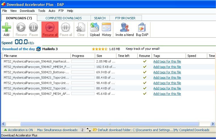Viewport: 216px width, 139px height.
Task: Select the MTS2_HystericalParoxysm_508421_Tops file row
Action: pyautogui.click(x=108, y=78)
